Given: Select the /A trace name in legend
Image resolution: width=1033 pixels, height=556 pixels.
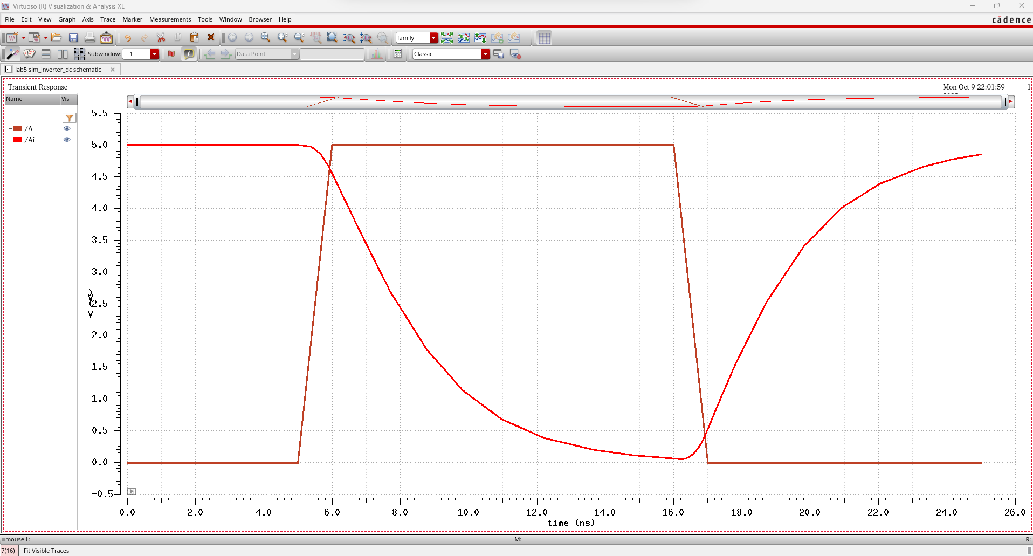Looking at the screenshot, I should (x=29, y=128).
